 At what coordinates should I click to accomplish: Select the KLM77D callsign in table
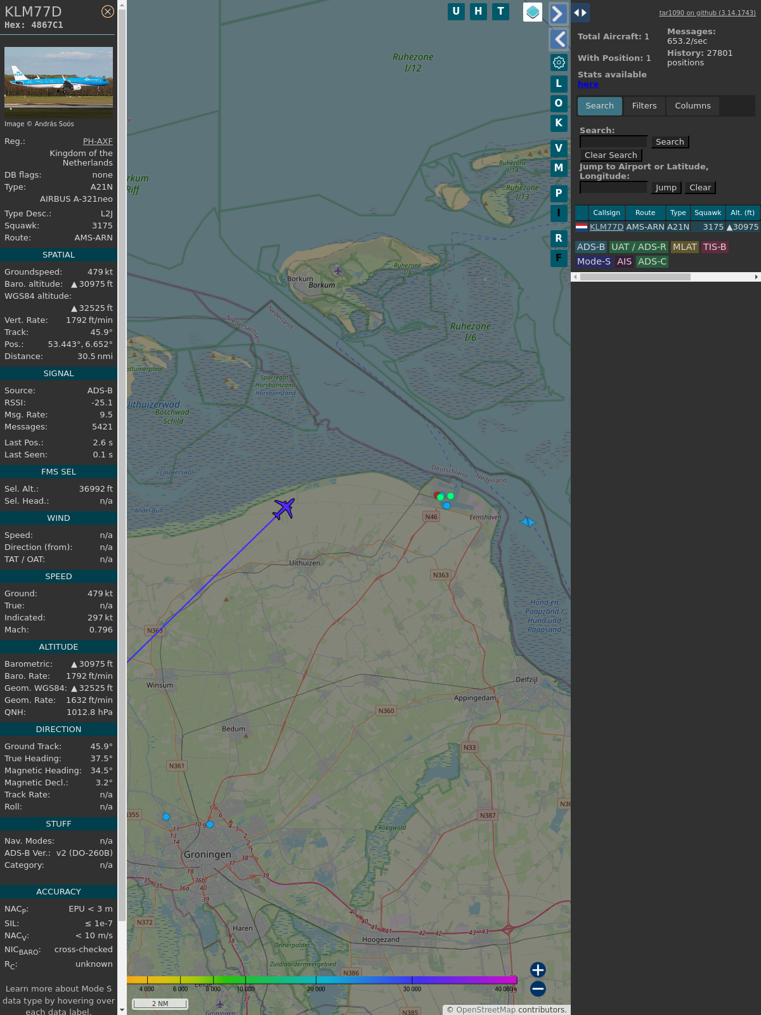click(606, 227)
